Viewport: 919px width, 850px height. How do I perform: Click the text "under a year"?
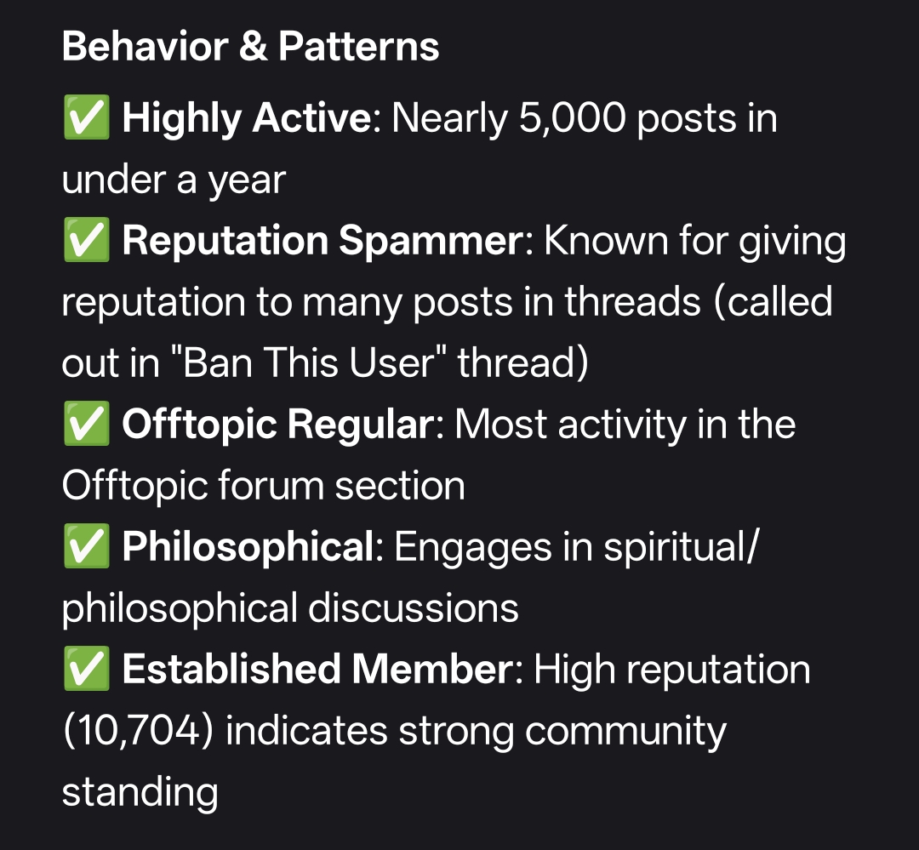pyautogui.click(x=174, y=180)
